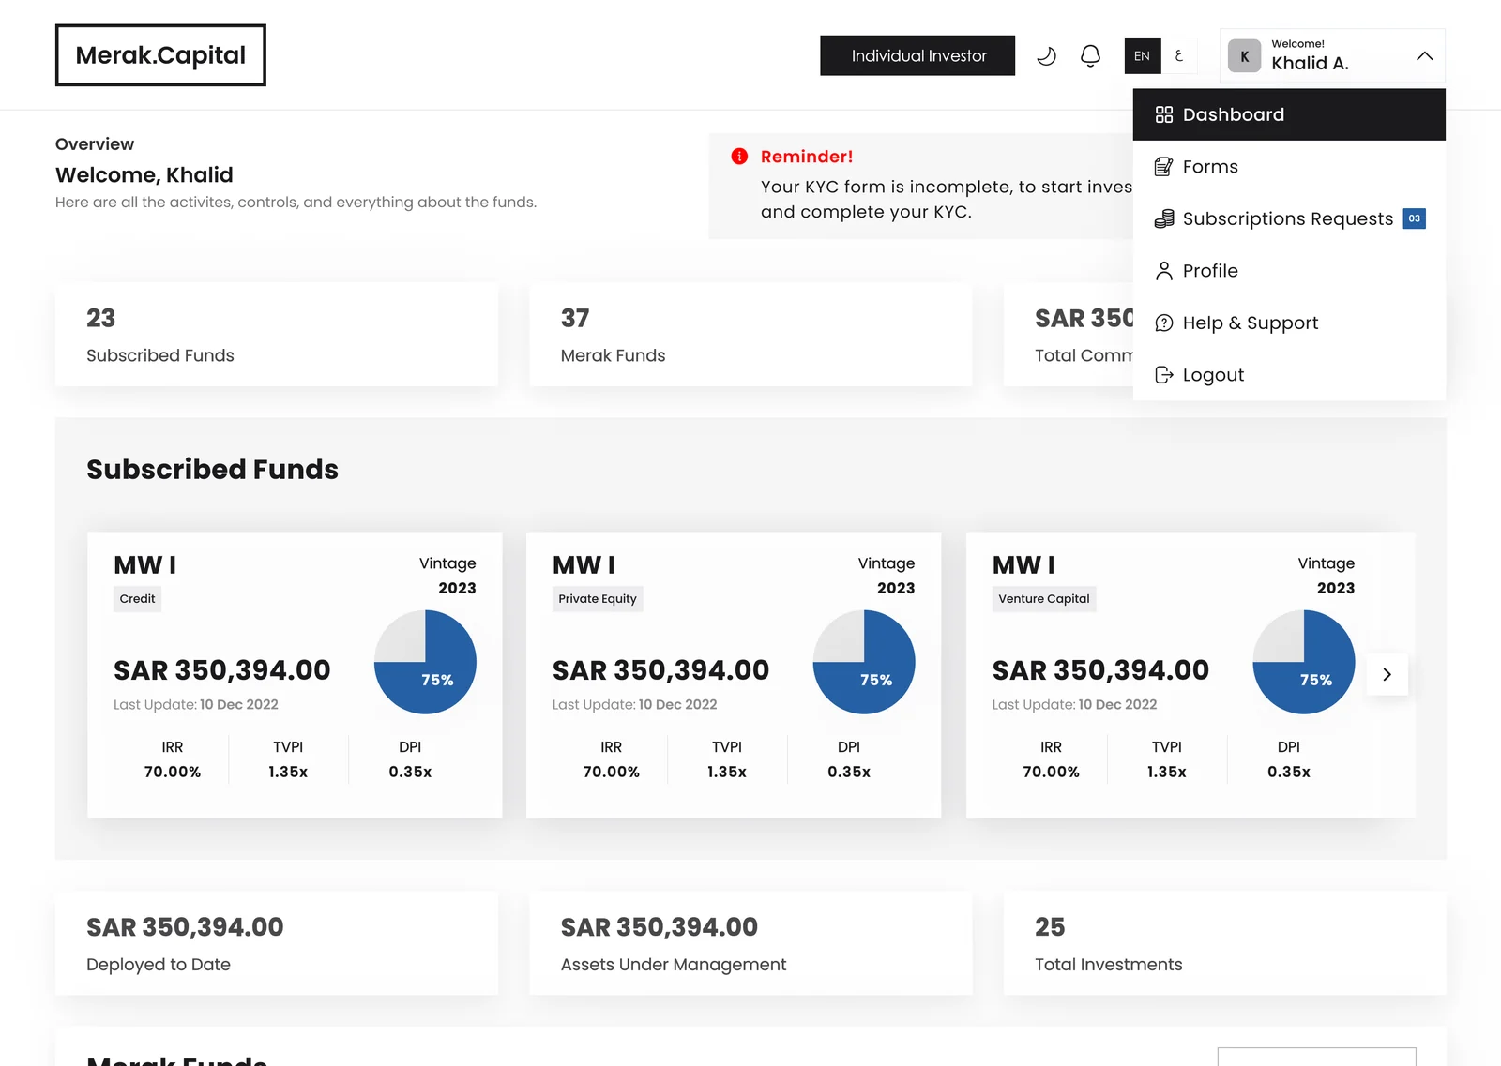Click the Assets Under Management card

coord(750,943)
